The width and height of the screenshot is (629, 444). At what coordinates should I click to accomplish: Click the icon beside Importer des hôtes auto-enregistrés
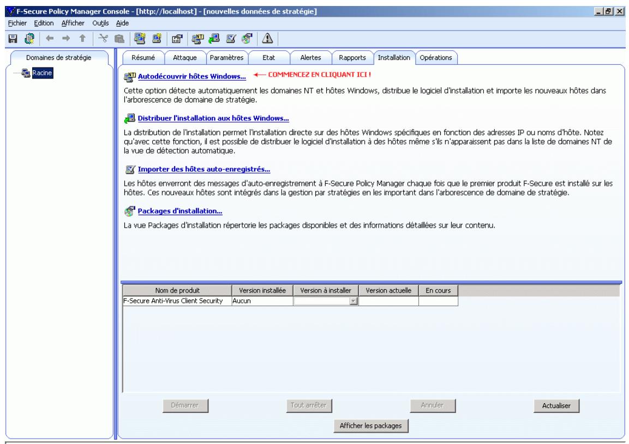130,169
